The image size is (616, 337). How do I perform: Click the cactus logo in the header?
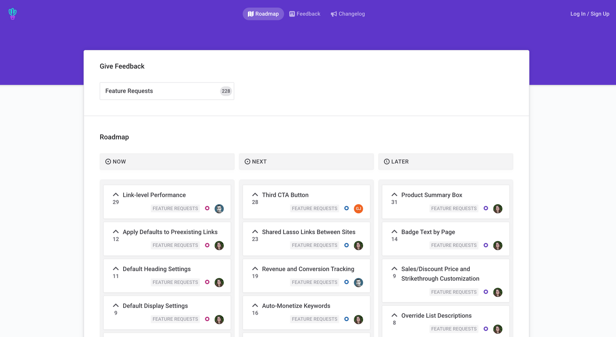12,14
